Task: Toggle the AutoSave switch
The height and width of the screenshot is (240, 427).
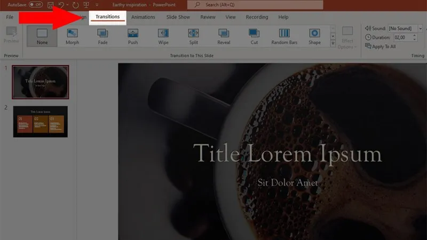Action: coord(36,4)
